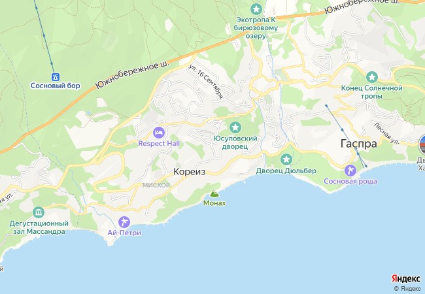
Task: Click the partially visible photo marker at right edge
Action: 422,145
